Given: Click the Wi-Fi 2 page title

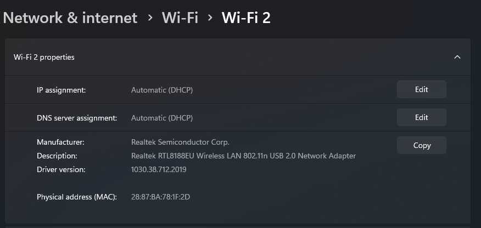Looking at the screenshot, I should (x=246, y=18).
